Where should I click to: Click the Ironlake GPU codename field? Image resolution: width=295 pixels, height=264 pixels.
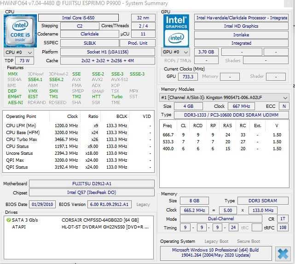pos(241,35)
